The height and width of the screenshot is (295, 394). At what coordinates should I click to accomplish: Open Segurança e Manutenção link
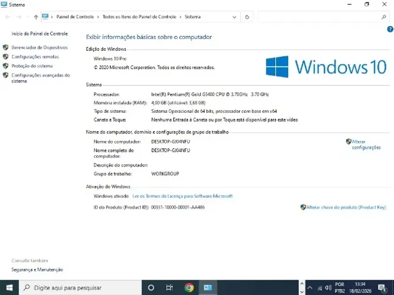(x=37, y=270)
